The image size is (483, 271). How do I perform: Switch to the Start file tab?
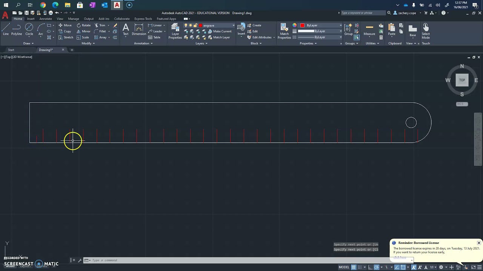11,50
